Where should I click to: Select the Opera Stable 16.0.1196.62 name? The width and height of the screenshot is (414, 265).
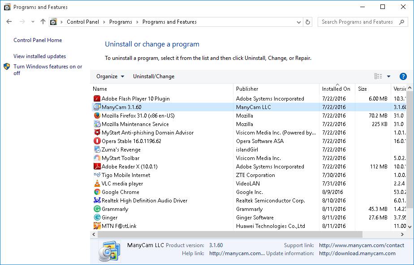[131, 141]
